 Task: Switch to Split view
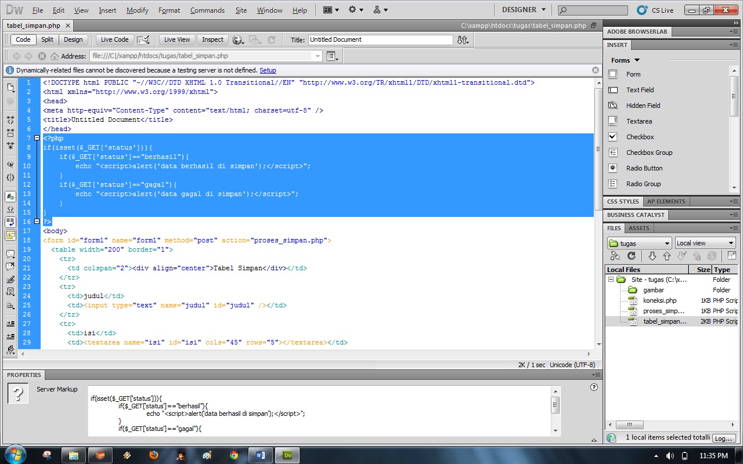click(47, 39)
